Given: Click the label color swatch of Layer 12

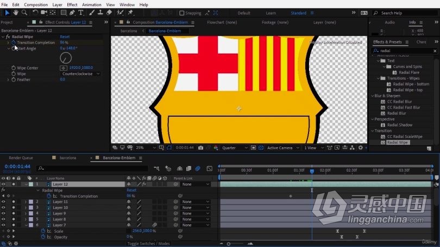Looking at the screenshot, I should tap(31, 184).
